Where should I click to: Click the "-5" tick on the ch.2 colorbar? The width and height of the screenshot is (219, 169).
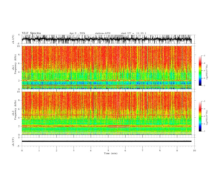tap(204, 116)
